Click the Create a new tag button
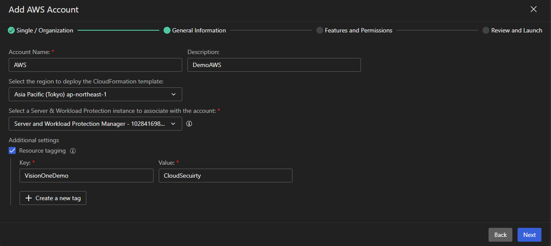 point(53,198)
